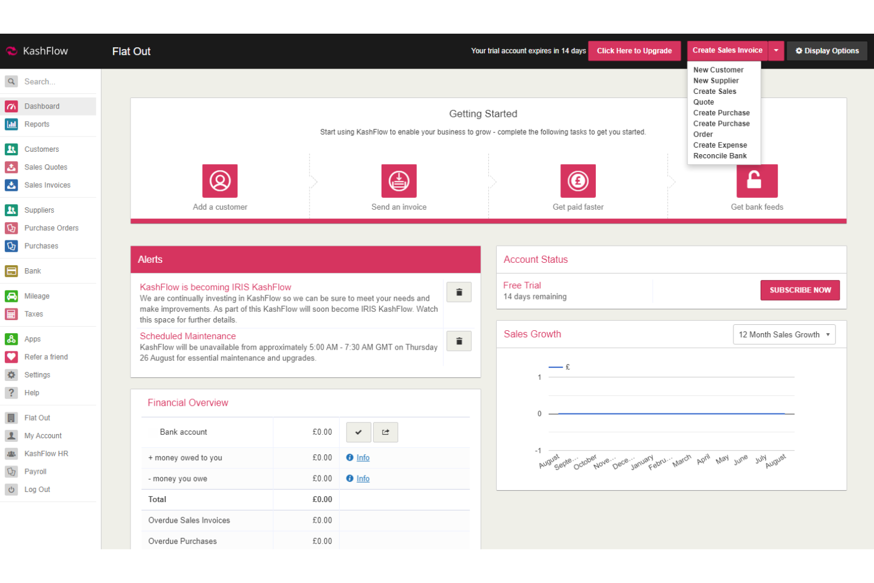Select New Supplier from the dropdown menu
Image resolution: width=874 pixels, height=583 pixels.
pos(716,80)
